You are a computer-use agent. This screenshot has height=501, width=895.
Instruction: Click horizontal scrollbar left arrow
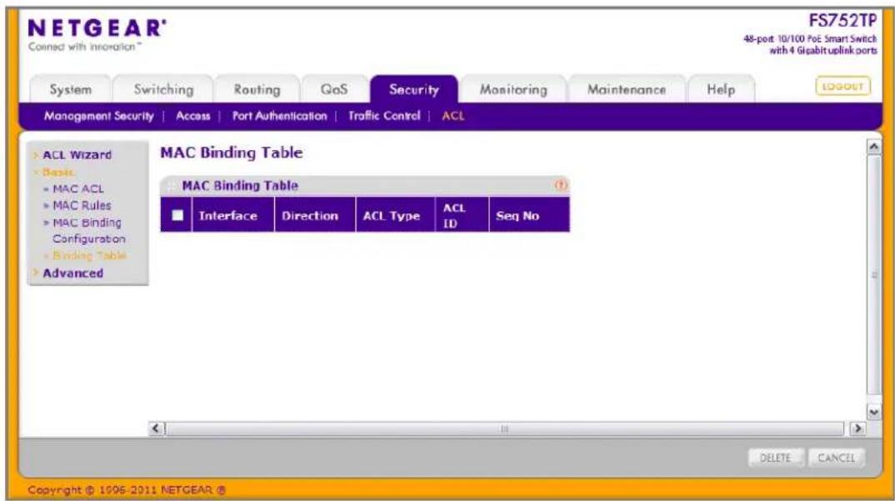click(x=157, y=428)
